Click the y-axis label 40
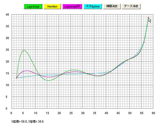Screen dimensions: 161x127 (x=7, y=14)
